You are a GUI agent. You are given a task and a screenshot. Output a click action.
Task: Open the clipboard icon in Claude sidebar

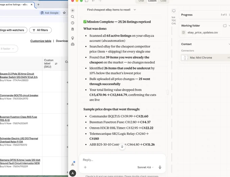[72, 29]
